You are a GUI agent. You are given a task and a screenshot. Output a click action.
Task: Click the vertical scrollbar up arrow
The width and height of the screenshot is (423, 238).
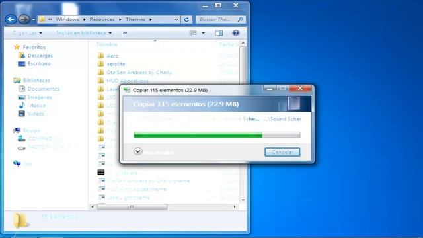(243, 43)
